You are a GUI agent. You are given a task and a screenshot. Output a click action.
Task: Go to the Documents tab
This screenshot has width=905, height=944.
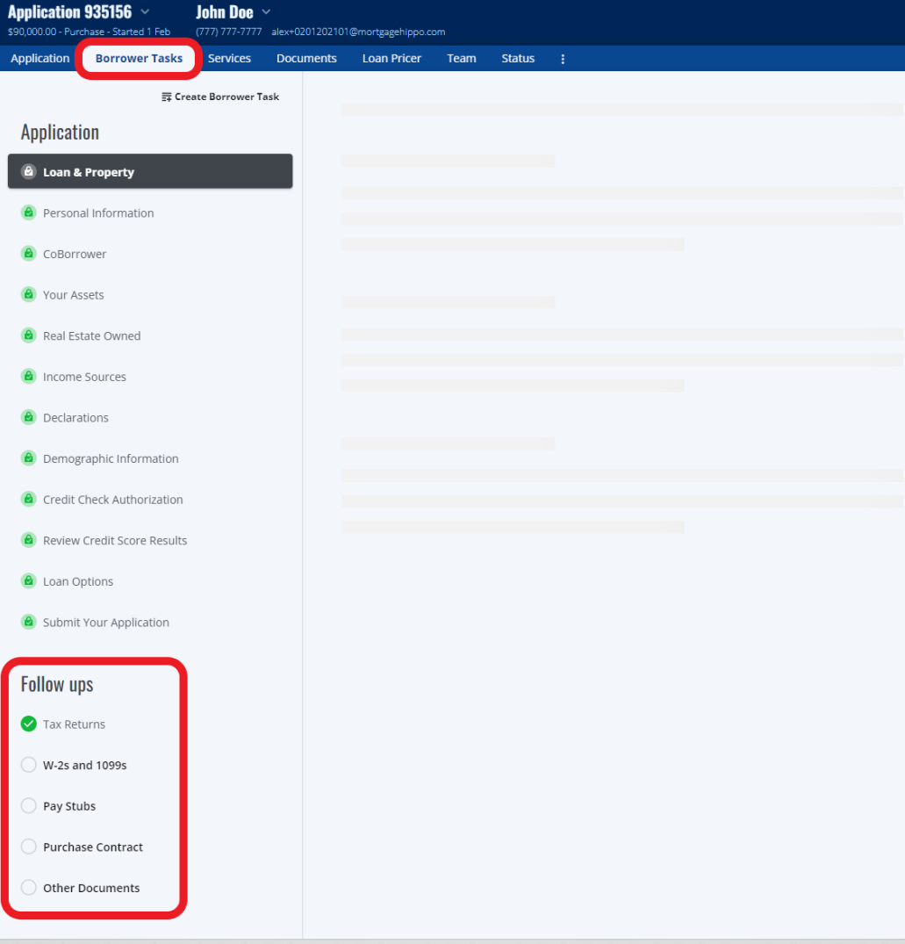click(306, 59)
